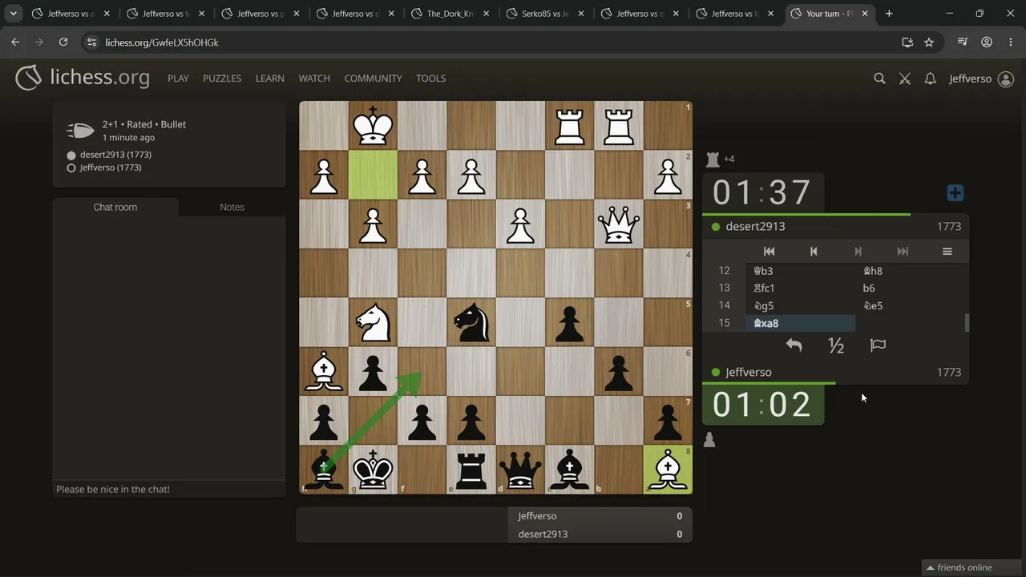Propose a takeback with the undo arrow
The width and height of the screenshot is (1026, 577).
click(794, 345)
